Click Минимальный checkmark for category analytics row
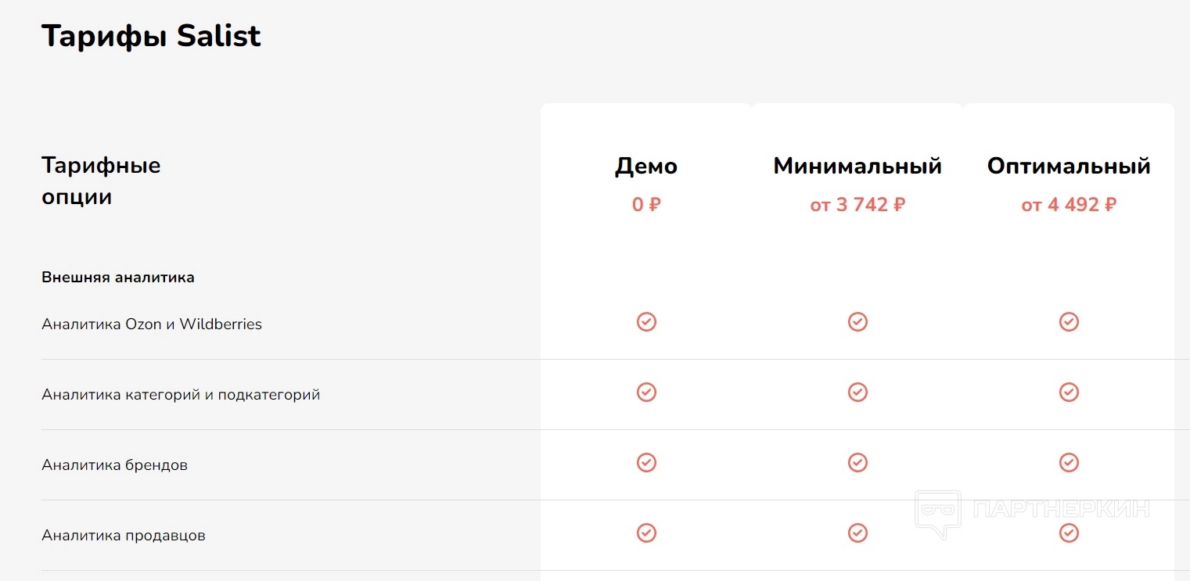This screenshot has height=581, width=1190. click(857, 392)
